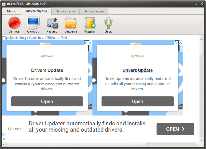The height and width of the screenshot is (149, 206).
Task: Click the vertical scrollbar down arrow
Action: (201, 140)
